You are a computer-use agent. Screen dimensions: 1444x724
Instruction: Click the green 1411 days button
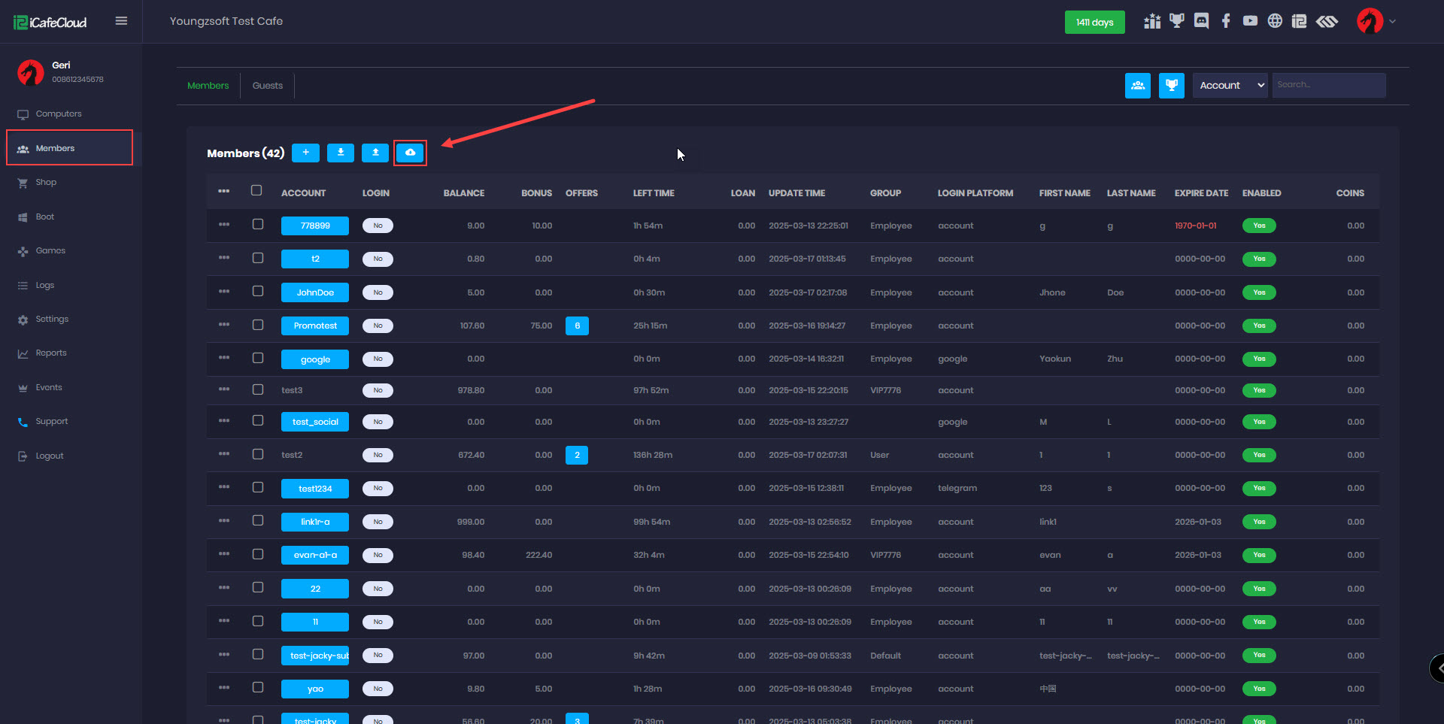point(1094,23)
